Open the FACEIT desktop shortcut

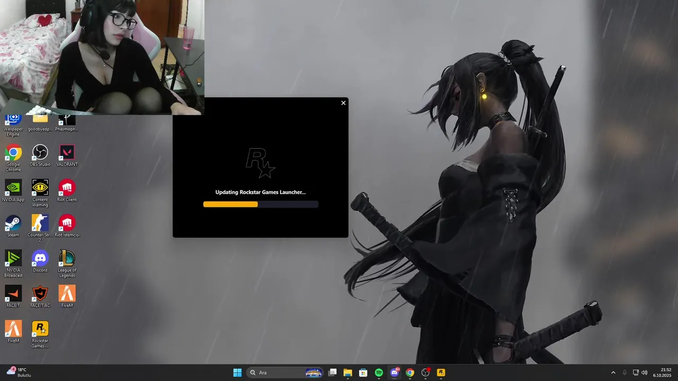[x=13, y=297]
